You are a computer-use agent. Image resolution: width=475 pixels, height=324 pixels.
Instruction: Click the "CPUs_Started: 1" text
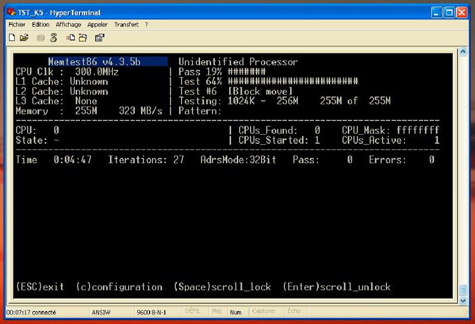279,140
